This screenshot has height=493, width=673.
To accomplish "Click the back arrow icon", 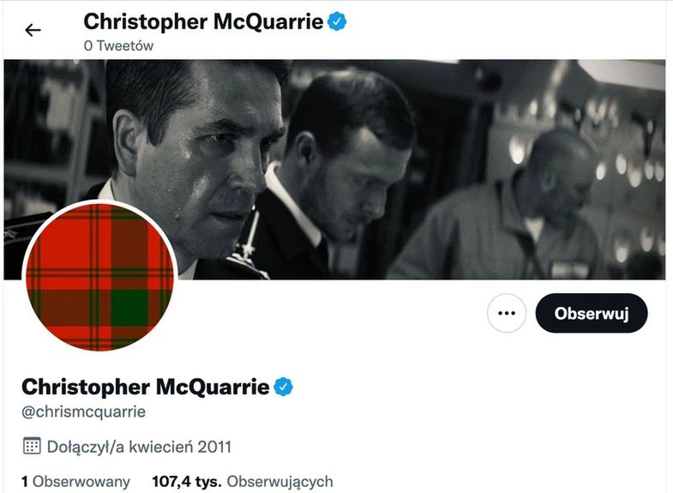I will tap(33, 31).
